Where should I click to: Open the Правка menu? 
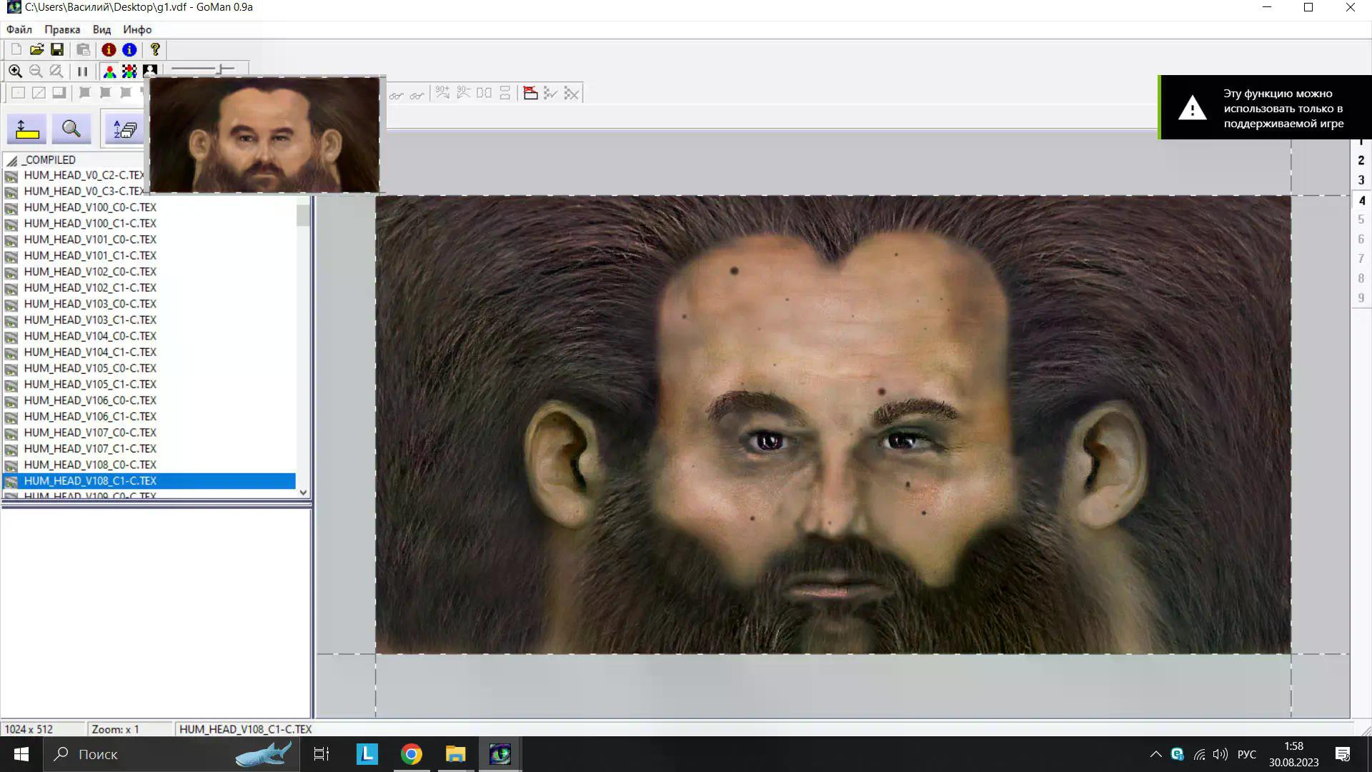pos(62,29)
